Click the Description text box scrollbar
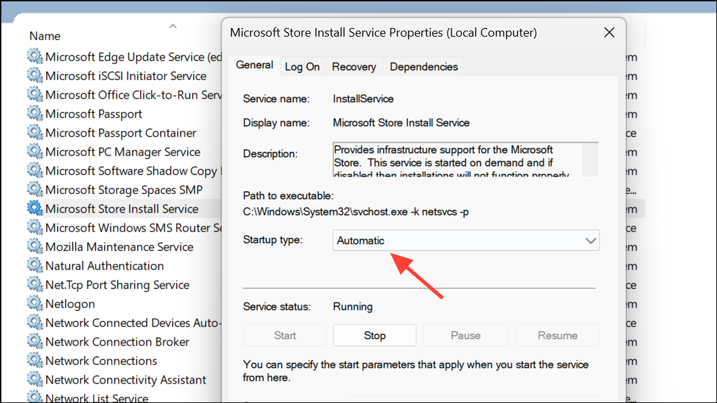The width and height of the screenshot is (717, 403). [590, 159]
